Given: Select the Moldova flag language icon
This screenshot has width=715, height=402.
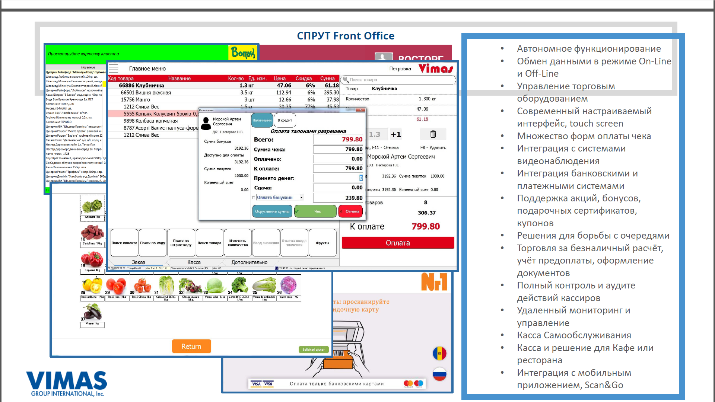Looking at the screenshot, I should tap(439, 353).
